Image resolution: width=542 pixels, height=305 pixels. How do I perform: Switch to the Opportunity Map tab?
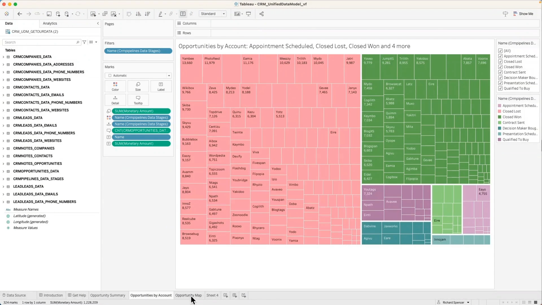tap(189, 295)
